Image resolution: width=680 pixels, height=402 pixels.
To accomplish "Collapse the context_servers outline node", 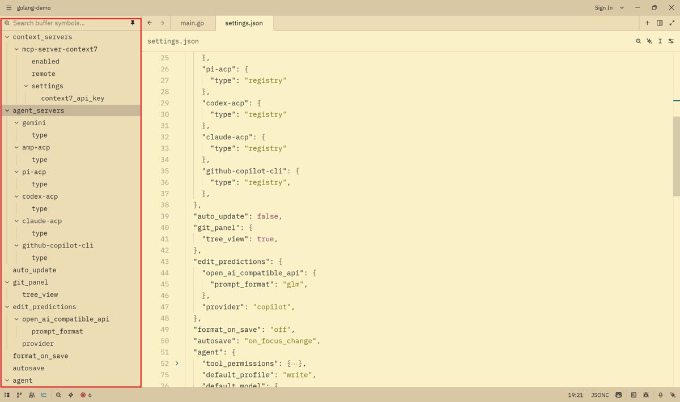I will [7, 37].
